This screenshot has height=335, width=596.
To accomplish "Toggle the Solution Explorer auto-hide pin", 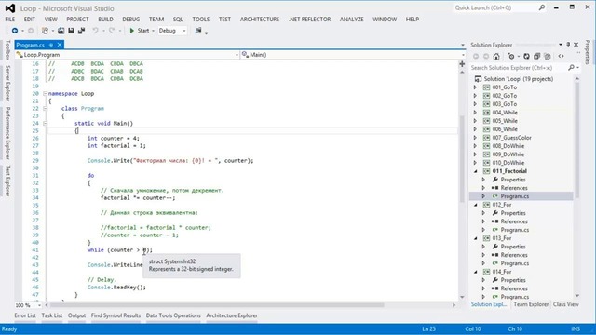I will [x=568, y=45].
